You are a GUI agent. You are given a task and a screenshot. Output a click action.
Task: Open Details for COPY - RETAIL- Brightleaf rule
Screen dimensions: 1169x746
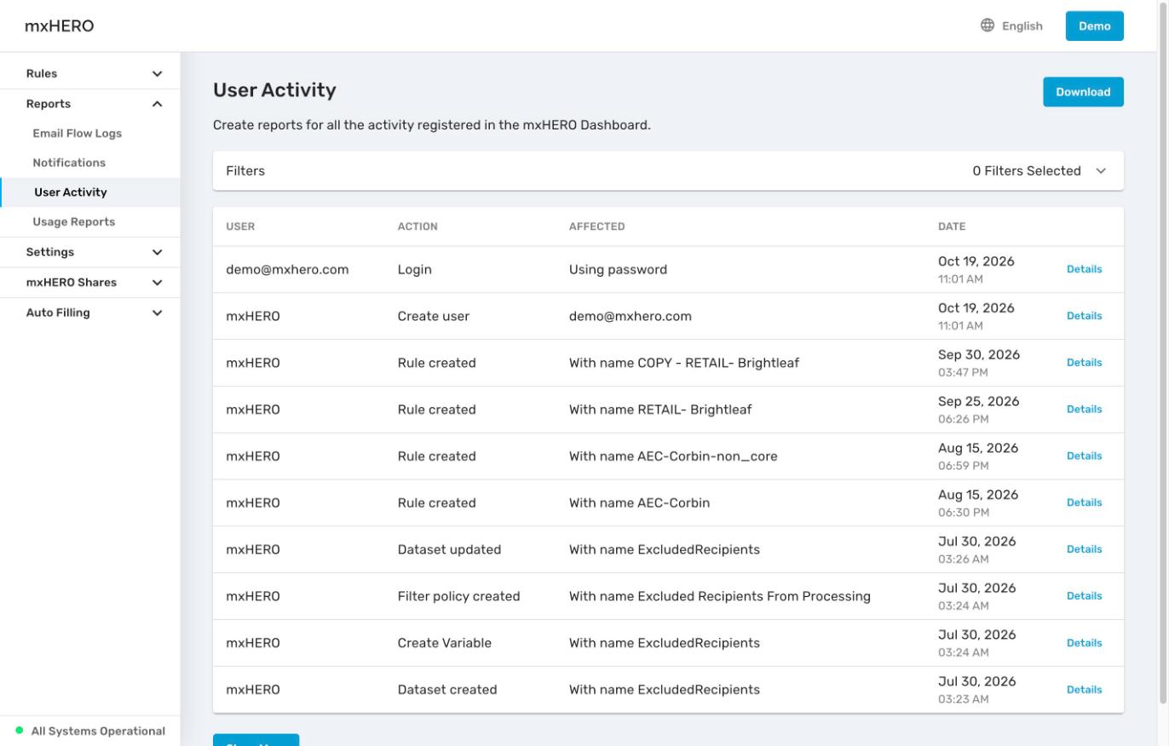pos(1084,363)
